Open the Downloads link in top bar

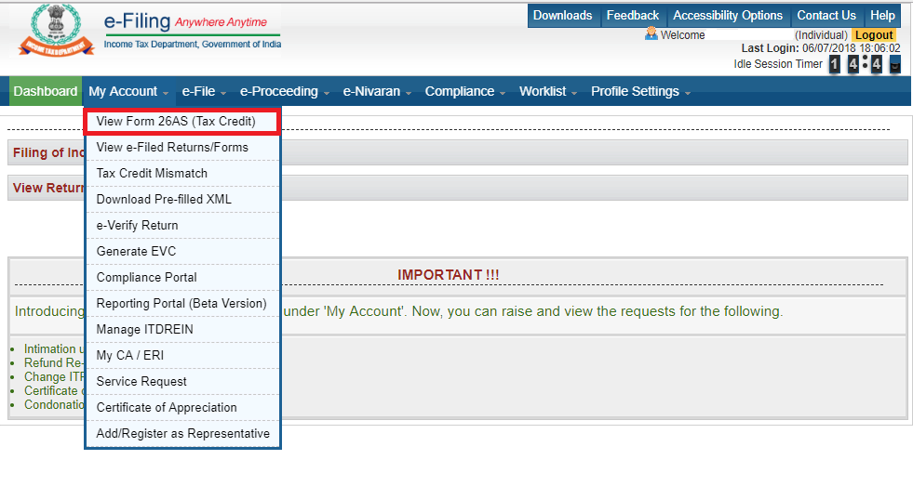tap(562, 15)
